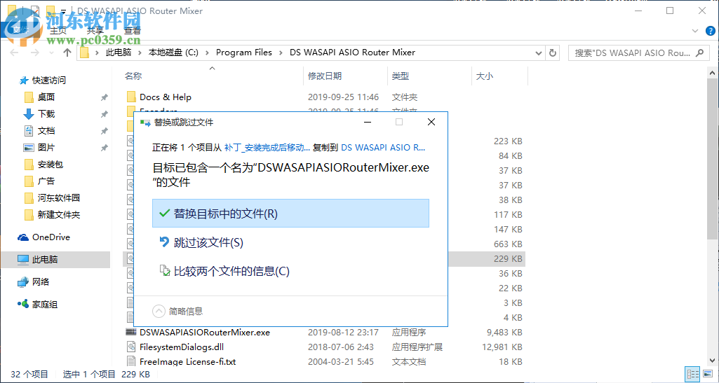The image size is (719, 383).
Task: Navigate forward arrow in Explorer
Action: pos(35,53)
